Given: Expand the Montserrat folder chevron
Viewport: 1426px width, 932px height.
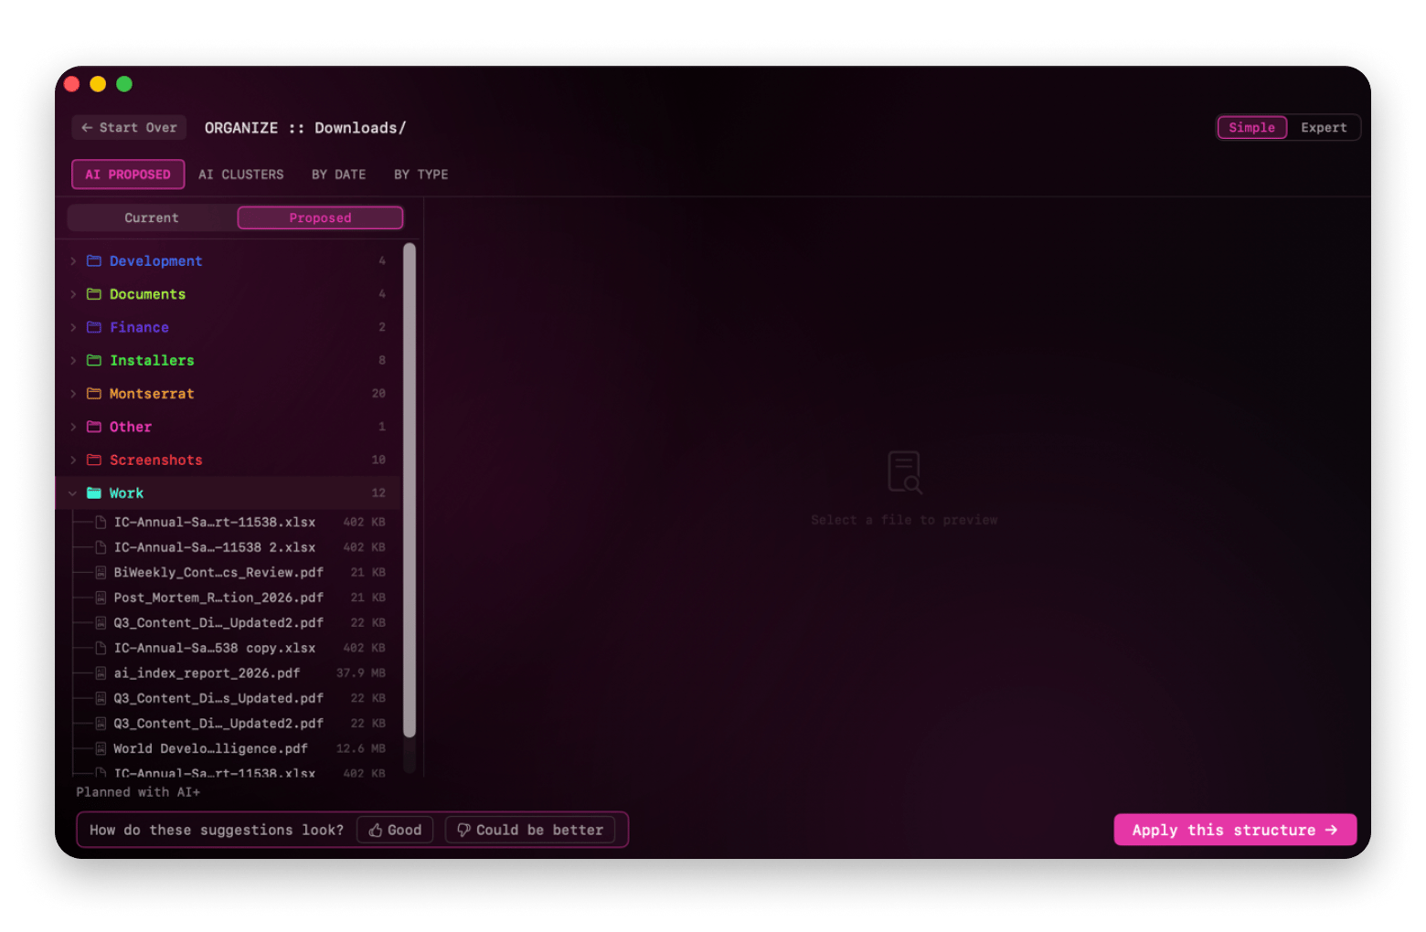Looking at the screenshot, I should (73, 394).
